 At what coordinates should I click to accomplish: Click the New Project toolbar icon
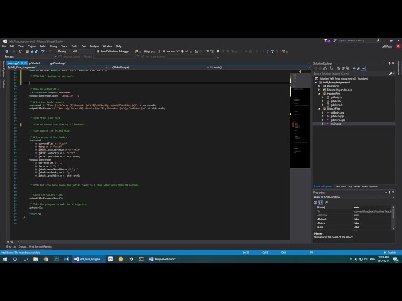point(20,51)
